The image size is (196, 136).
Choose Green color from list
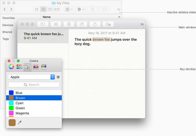click(x=34, y=108)
